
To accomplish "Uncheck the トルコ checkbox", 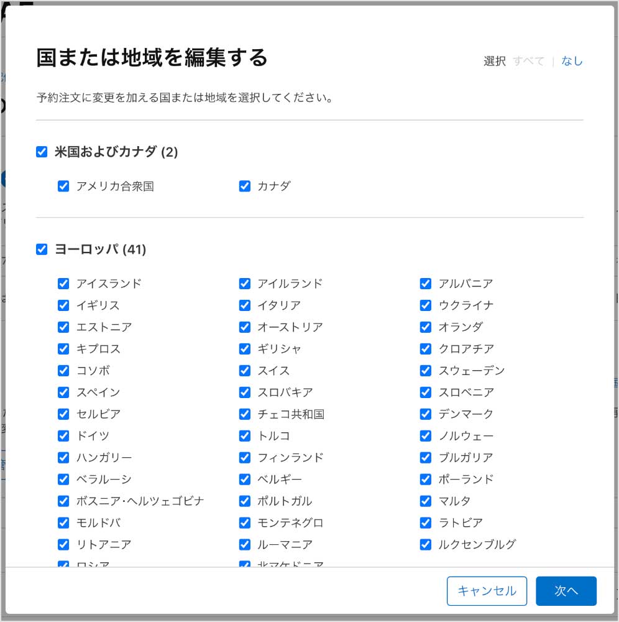I will [x=245, y=436].
